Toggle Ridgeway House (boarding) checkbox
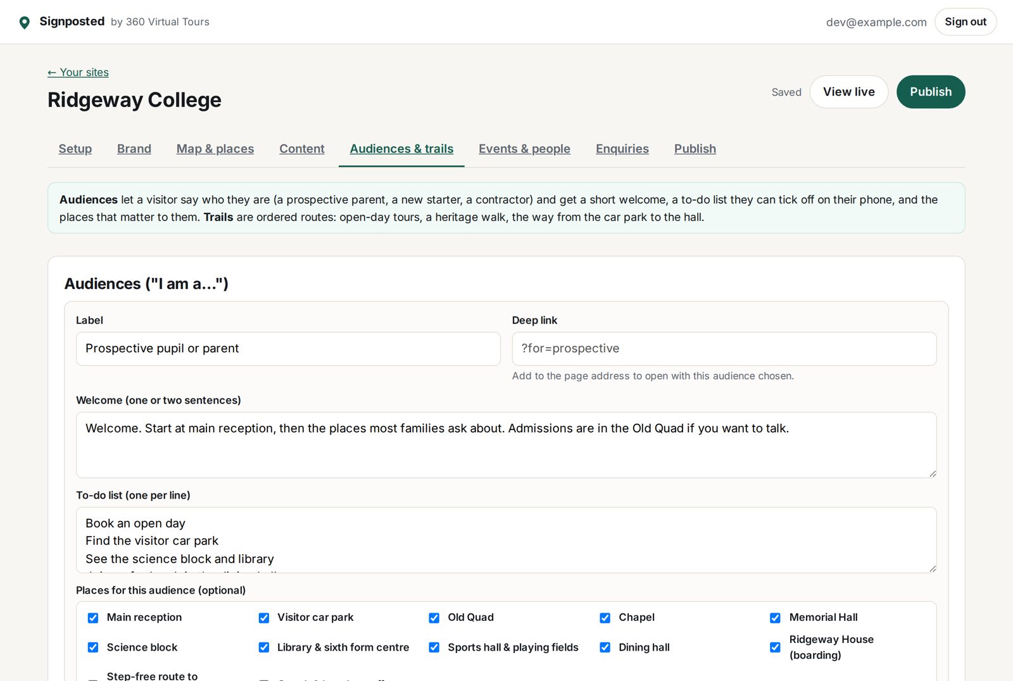This screenshot has width=1013, height=681. pos(776,647)
